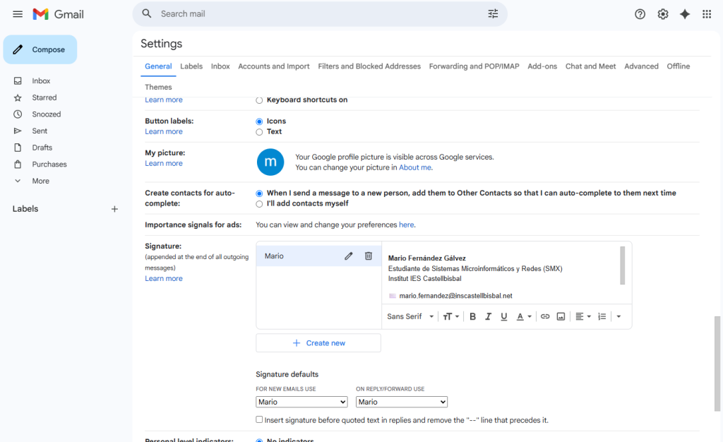Toggle bold formatting in signature editor
Viewport: 723px width, 442px height.
point(472,316)
